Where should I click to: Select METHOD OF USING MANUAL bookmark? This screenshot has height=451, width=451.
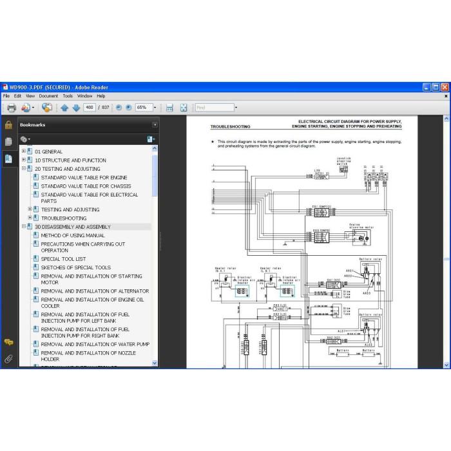[x=73, y=235]
